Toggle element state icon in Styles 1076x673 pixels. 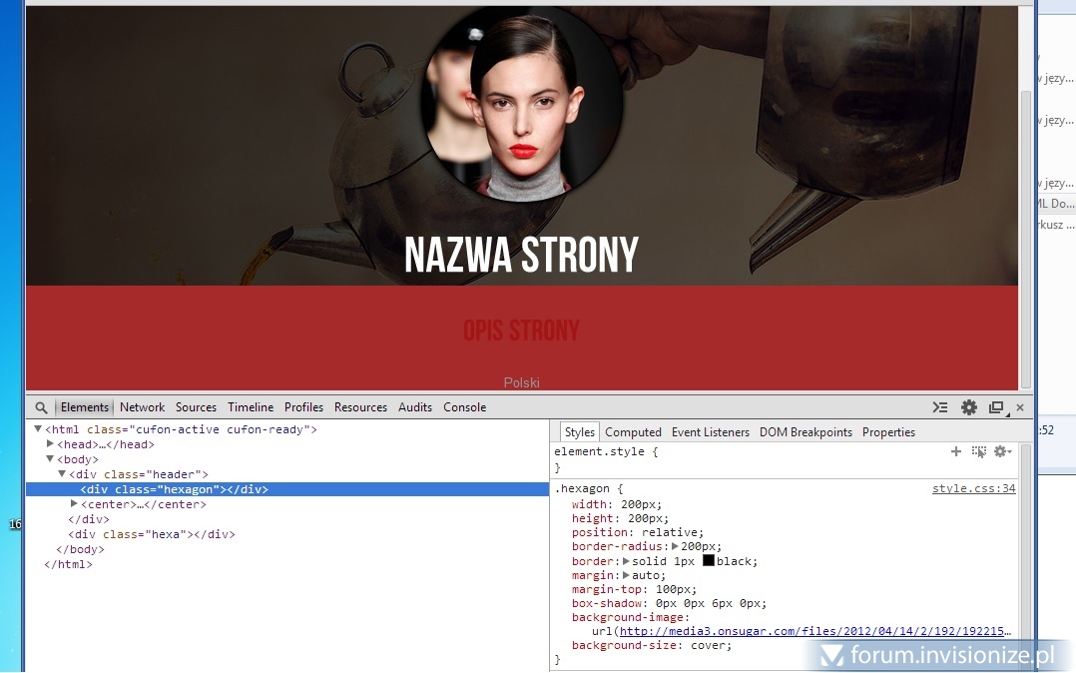978,452
